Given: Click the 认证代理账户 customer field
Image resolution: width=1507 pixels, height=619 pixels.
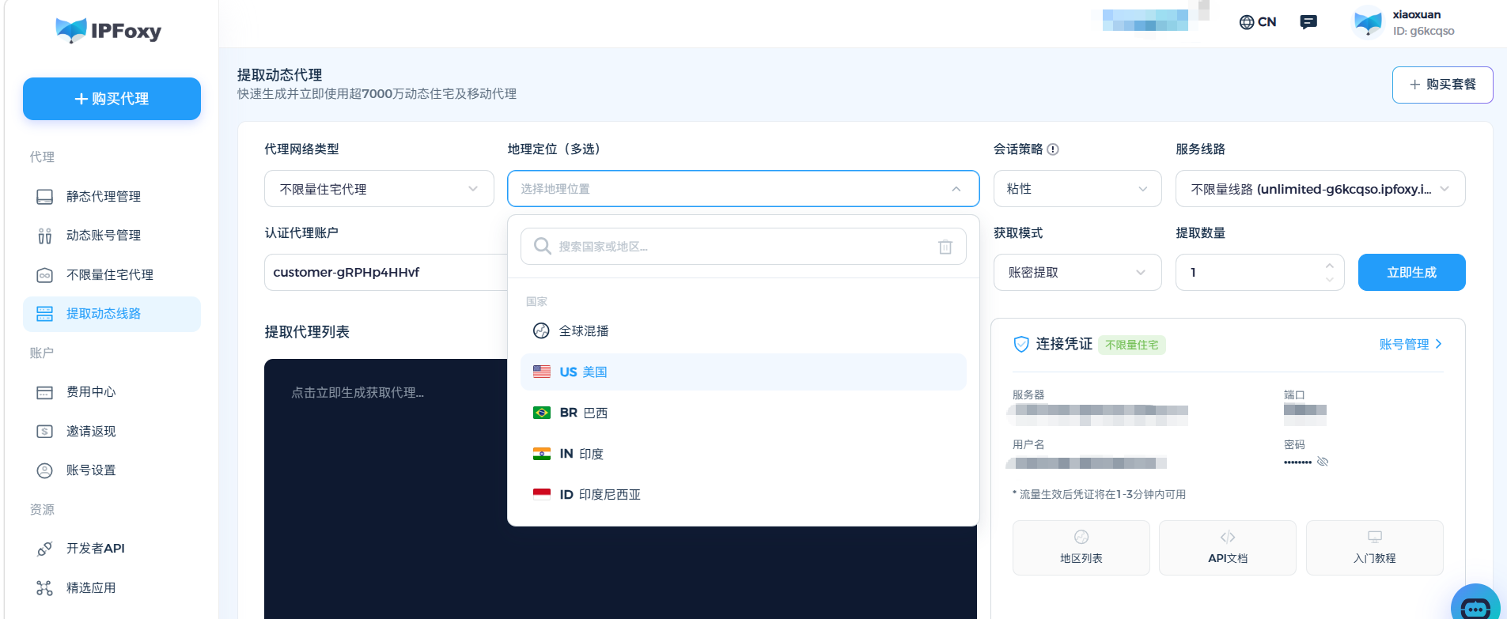Looking at the screenshot, I should (x=385, y=272).
